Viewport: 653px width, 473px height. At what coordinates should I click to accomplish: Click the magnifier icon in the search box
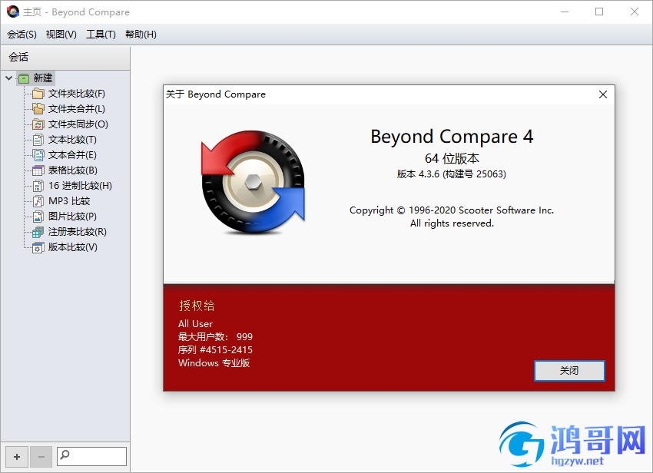[65, 455]
